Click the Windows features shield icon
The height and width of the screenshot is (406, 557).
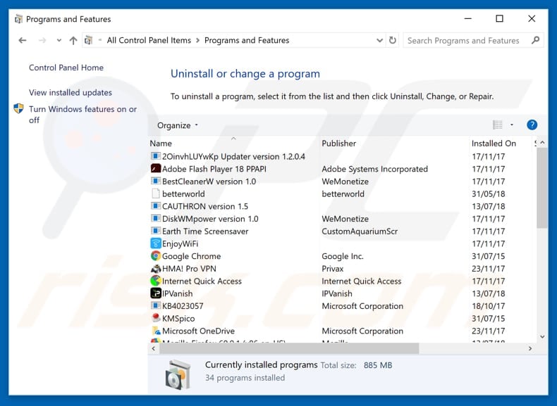(18, 108)
